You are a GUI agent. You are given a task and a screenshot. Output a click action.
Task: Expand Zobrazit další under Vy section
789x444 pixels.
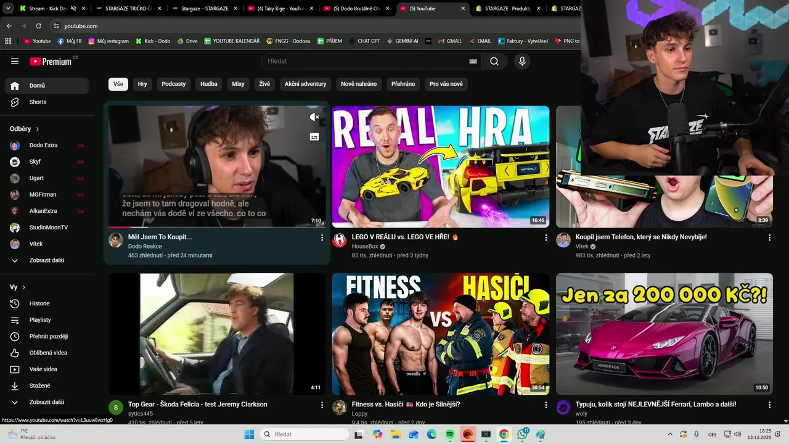point(47,402)
